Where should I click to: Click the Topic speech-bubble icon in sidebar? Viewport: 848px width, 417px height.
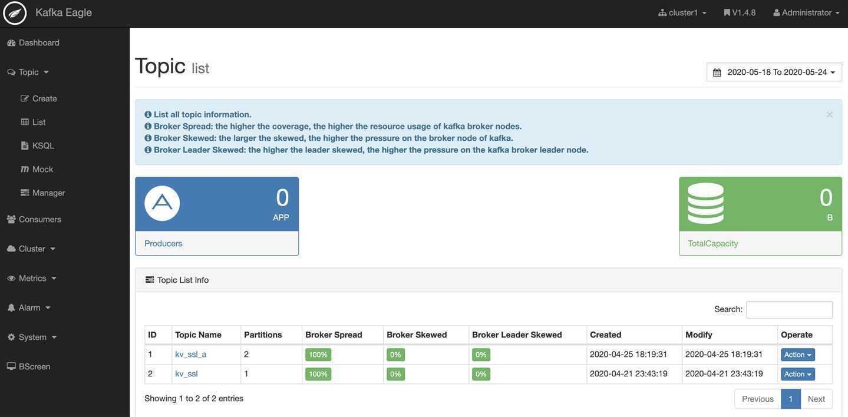pyautogui.click(x=11, y=72)
